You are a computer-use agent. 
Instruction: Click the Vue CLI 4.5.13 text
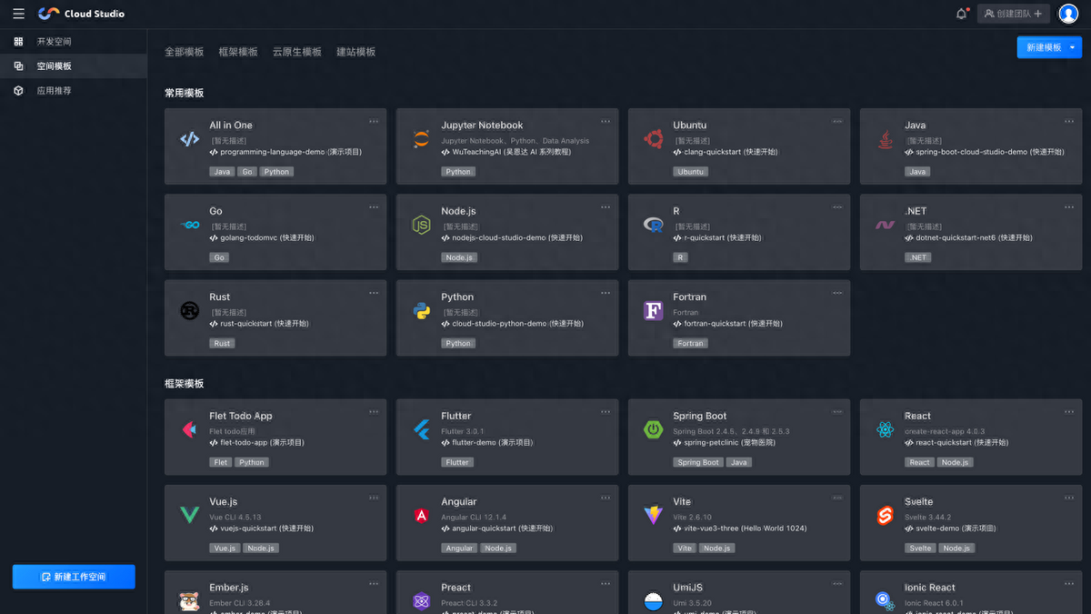235,518
